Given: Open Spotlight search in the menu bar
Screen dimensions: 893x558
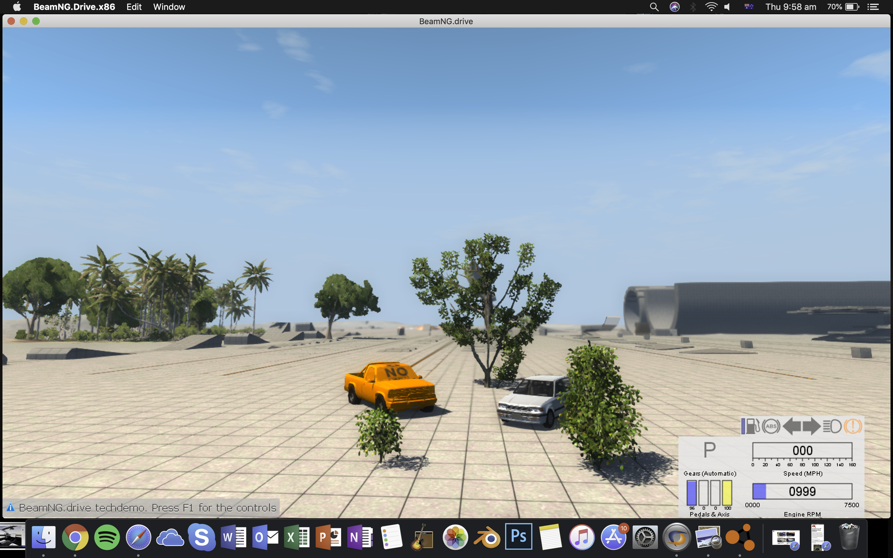Looking at the screenshot, I should pos(654,7).
